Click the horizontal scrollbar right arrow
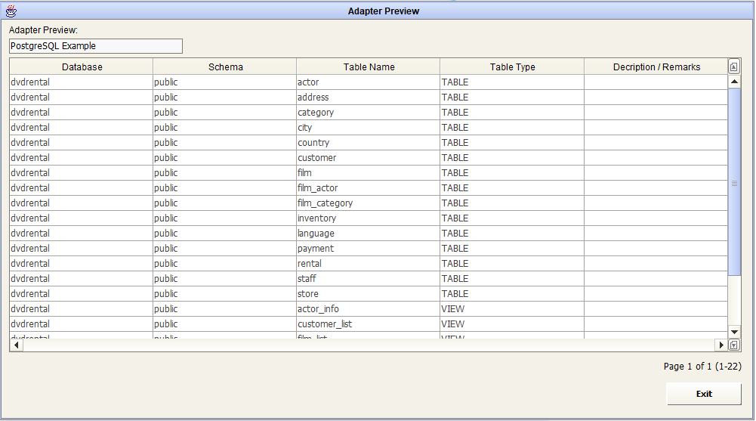The image size is (756, 421). click(x=721, y=345)
